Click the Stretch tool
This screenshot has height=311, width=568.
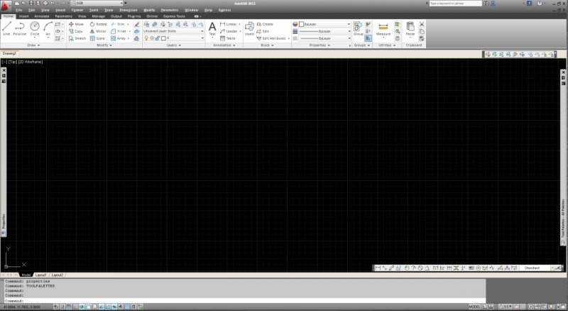(x=77, y=38)
